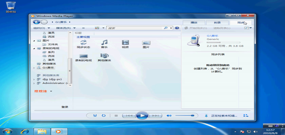Open the 其他媒体 other media icon
Screen dimensions: 285x135
104,56
